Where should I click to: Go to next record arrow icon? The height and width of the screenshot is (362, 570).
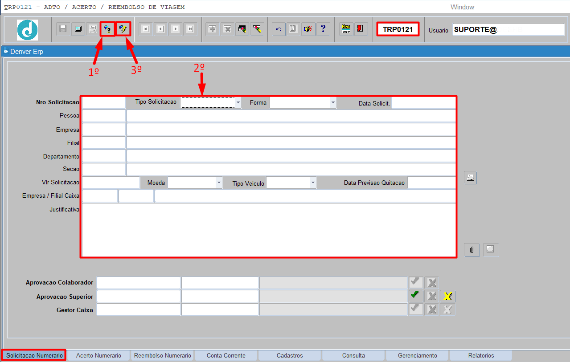click(x=175, y=29)
